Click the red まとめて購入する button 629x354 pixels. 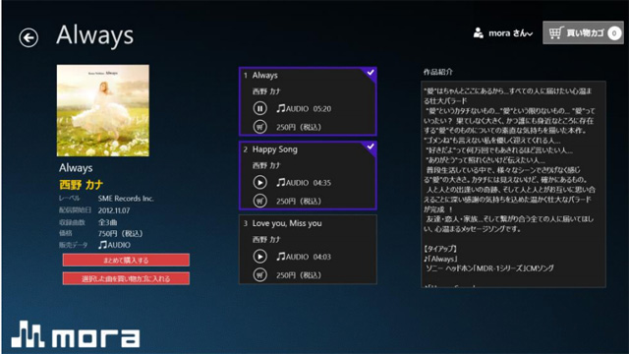click(126, 260)
